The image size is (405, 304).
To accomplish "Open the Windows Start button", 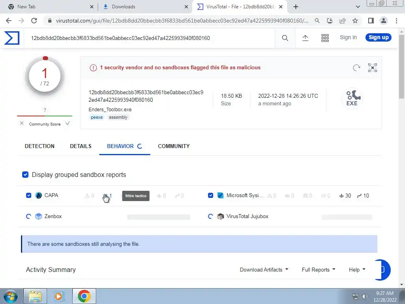I will [10, 296].
